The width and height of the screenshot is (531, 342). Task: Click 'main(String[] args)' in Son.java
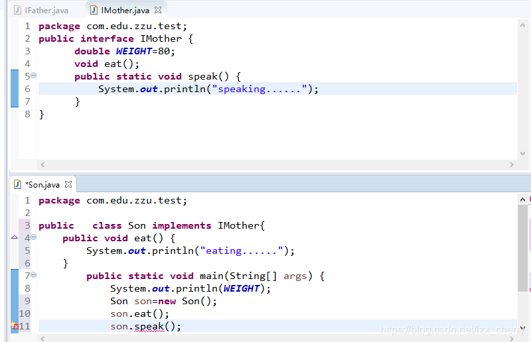pyautogui.click(x=256, y=276)
